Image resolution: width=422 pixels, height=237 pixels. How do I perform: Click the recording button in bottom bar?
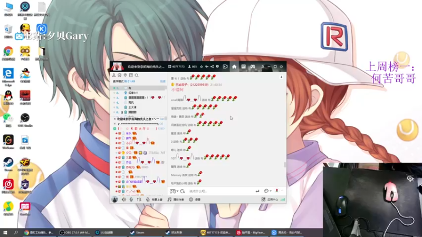[195, 200]
